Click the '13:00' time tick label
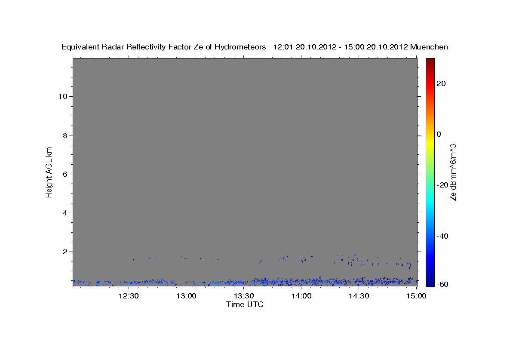The height and width of the screenshot is (344, 516). 186,296
